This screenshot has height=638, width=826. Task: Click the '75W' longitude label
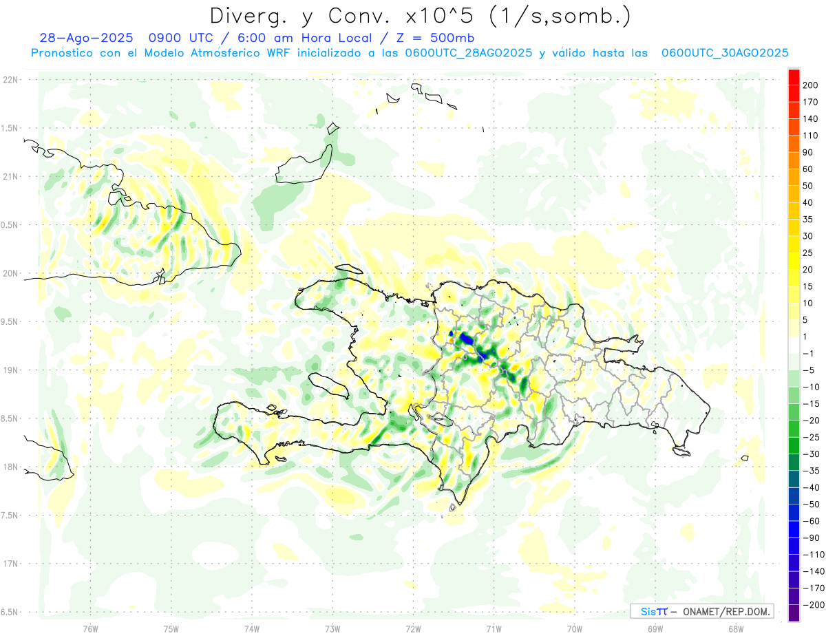tap(171, 628)
